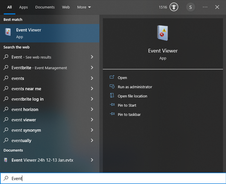Expand the event horizon suggestion arrow
Screen dimensions: 226x184
tap(92, 109)
